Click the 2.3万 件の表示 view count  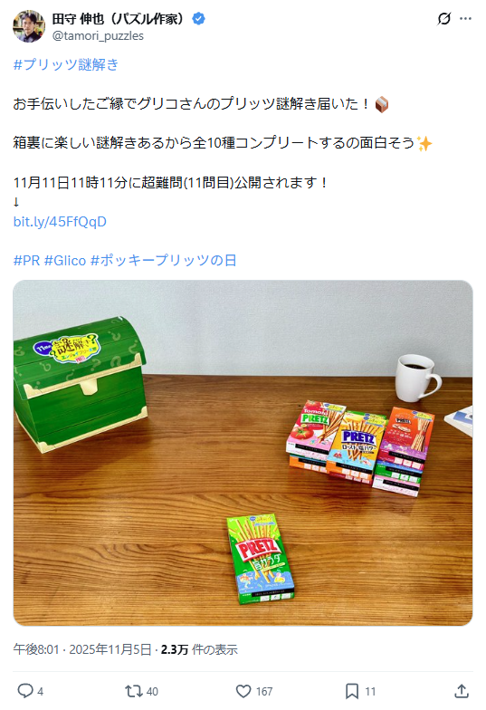199,649
